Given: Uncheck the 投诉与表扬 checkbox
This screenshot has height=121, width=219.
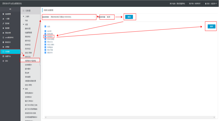Looking at the screenshot, I should coord(45,39).
